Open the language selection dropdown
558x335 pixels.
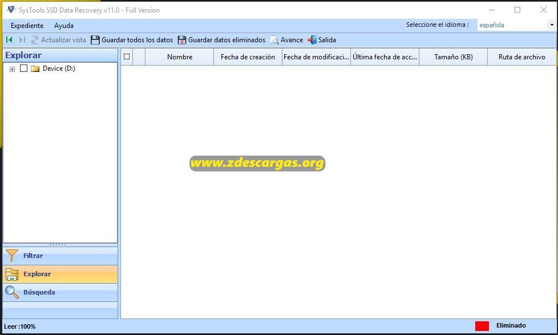click(x=552, y=25)
